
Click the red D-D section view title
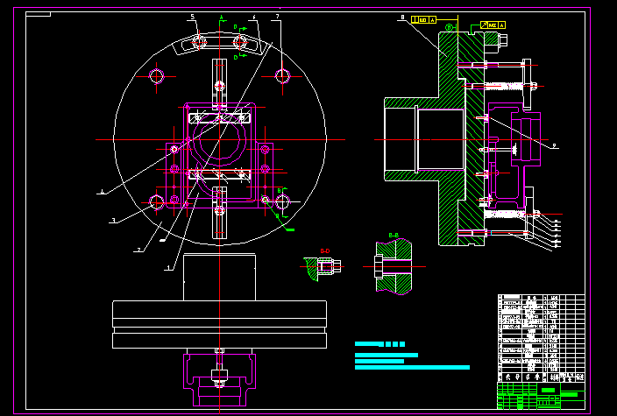pos(325,250)
